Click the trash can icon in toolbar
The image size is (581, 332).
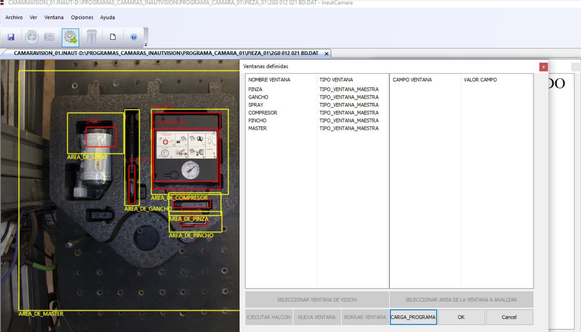(91, 37)
